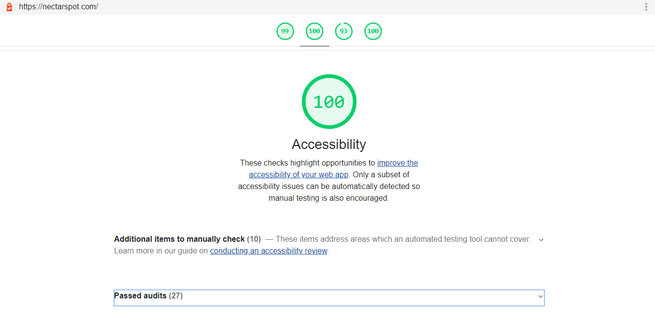This screenshot has height=315, width=655.
Task: Click the Lighthouse logo icon
Action: [x=9, y=7]
